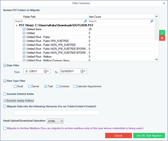Uncheck Root - Public\NON_IPM_SUBTREE folder checkbox
168x141 pixels.
(24, 45)
